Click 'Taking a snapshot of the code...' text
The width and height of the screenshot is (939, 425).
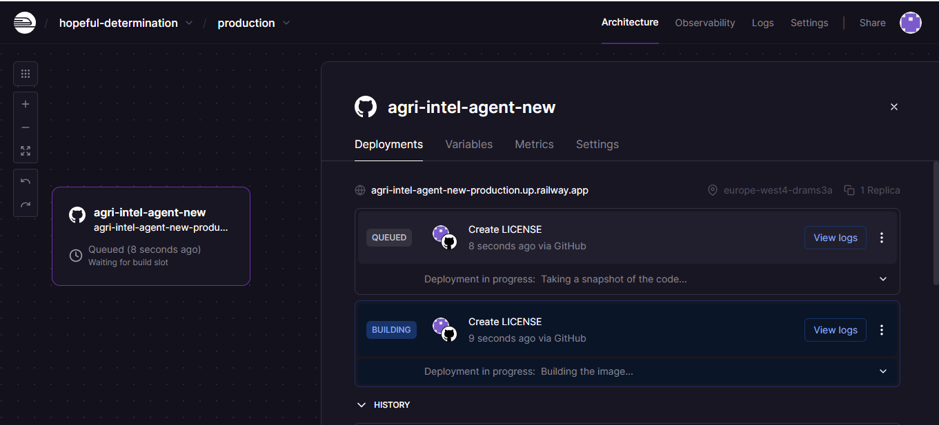[x=614, y=279]
